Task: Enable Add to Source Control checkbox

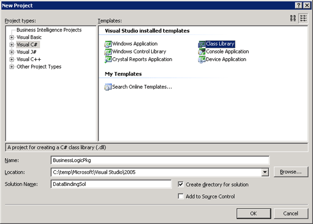Action: click(181, 196)
